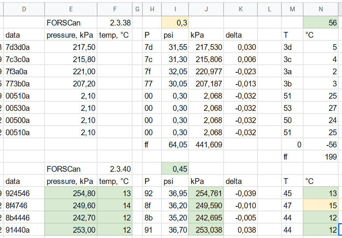Select the column D header
The image size is (342, 238).
tap(24, 9)
